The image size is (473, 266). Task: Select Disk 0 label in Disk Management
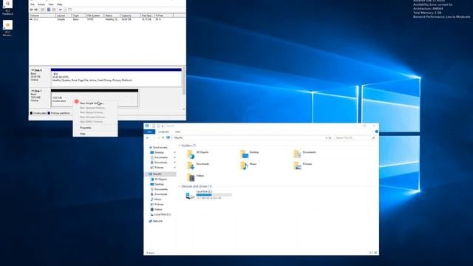click(x=38, y=70)
